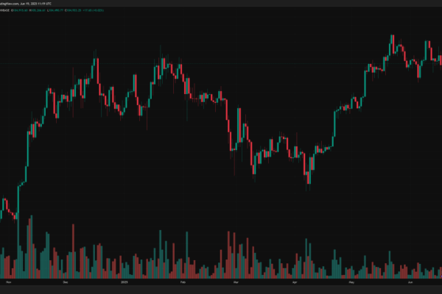Click the OHLC price readout in the chart legend
442x294 pixels.
coord(57,10)
